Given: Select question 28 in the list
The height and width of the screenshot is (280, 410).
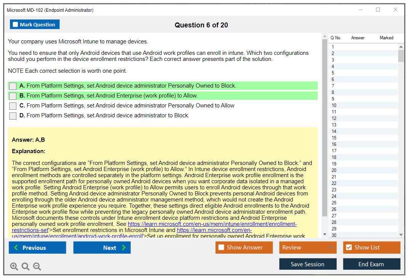Looking at the screenshot, I should click(363, 222).
